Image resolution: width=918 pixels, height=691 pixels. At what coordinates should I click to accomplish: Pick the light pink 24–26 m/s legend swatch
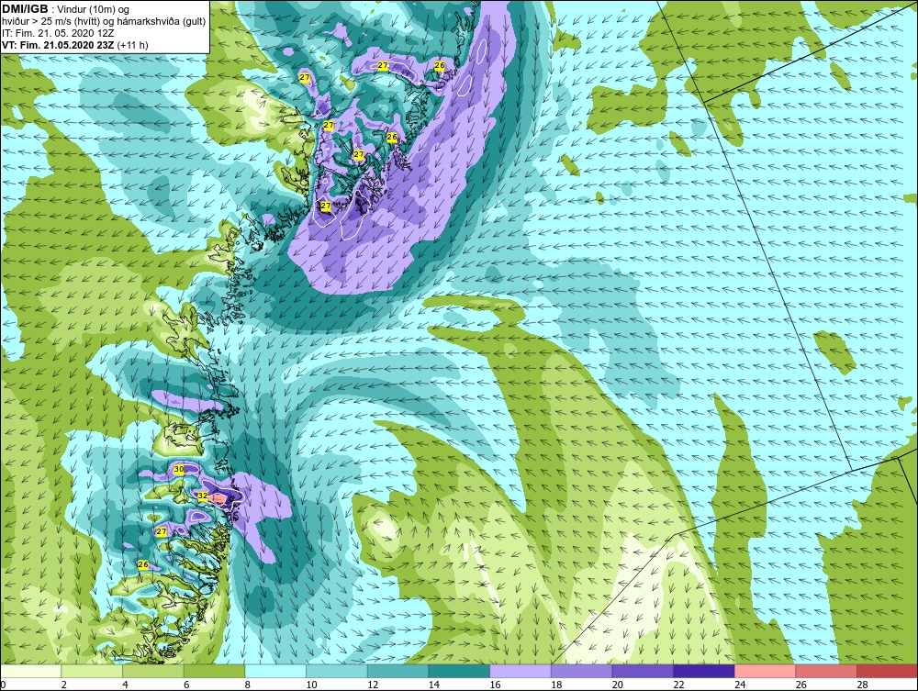(x=765, y=671)
